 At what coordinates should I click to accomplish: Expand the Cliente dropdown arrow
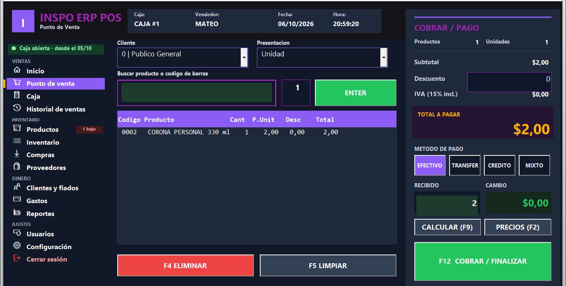tap(244, 58)
